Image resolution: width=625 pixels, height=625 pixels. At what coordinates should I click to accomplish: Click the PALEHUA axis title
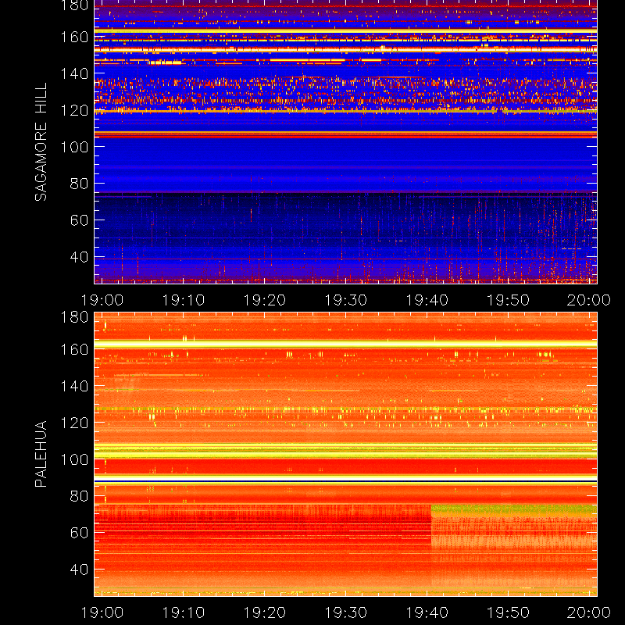pyautogui.click(x=41, y=454)
